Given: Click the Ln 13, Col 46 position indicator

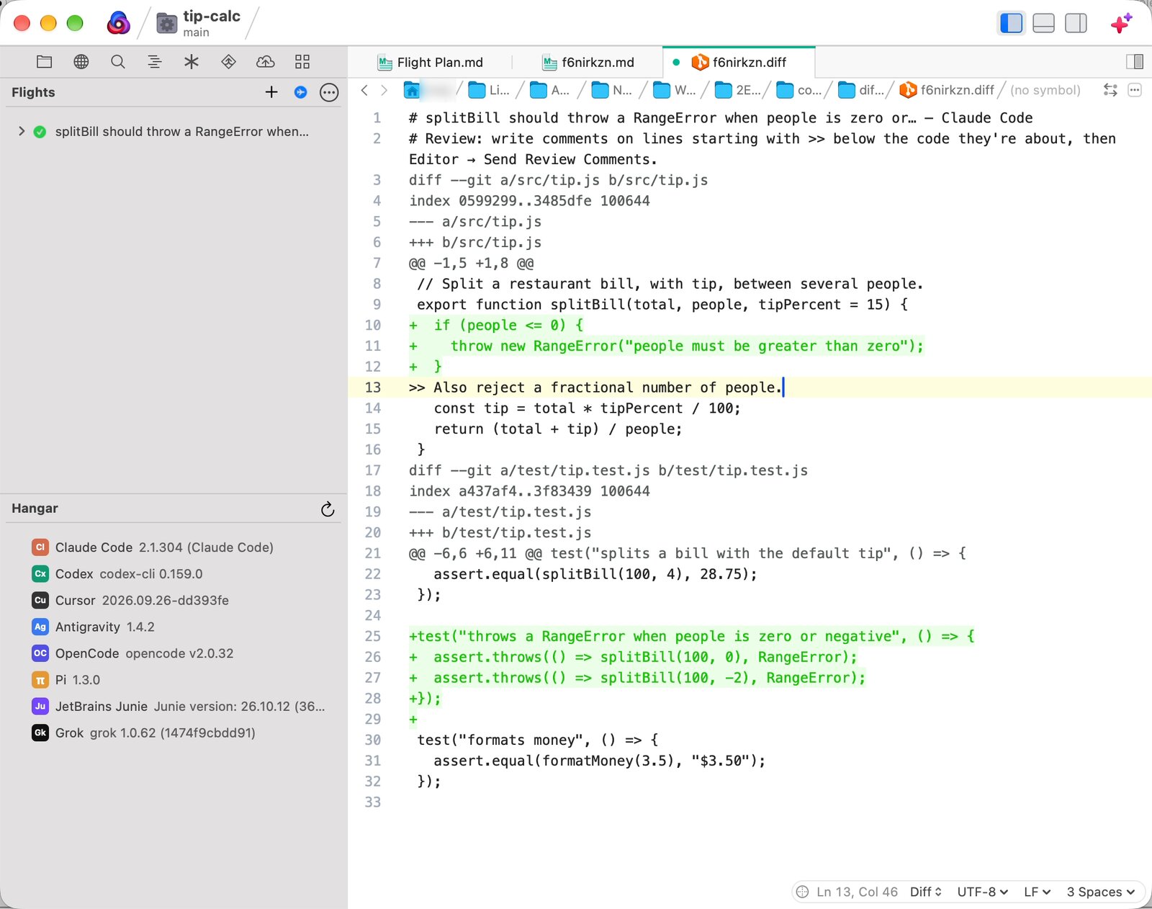Looking at the screenshot, I should [x=857, y=892].
